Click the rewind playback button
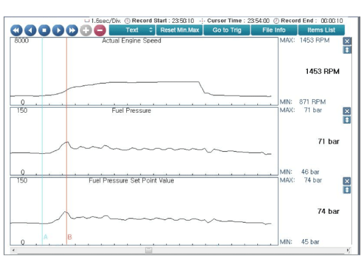 pyautogui.click(x=17, y=30)
